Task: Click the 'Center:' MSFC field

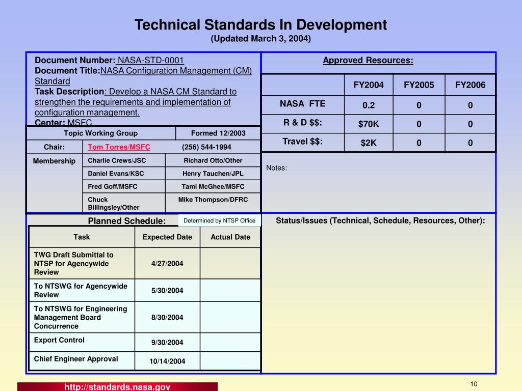Action: (x=63, y=123)
